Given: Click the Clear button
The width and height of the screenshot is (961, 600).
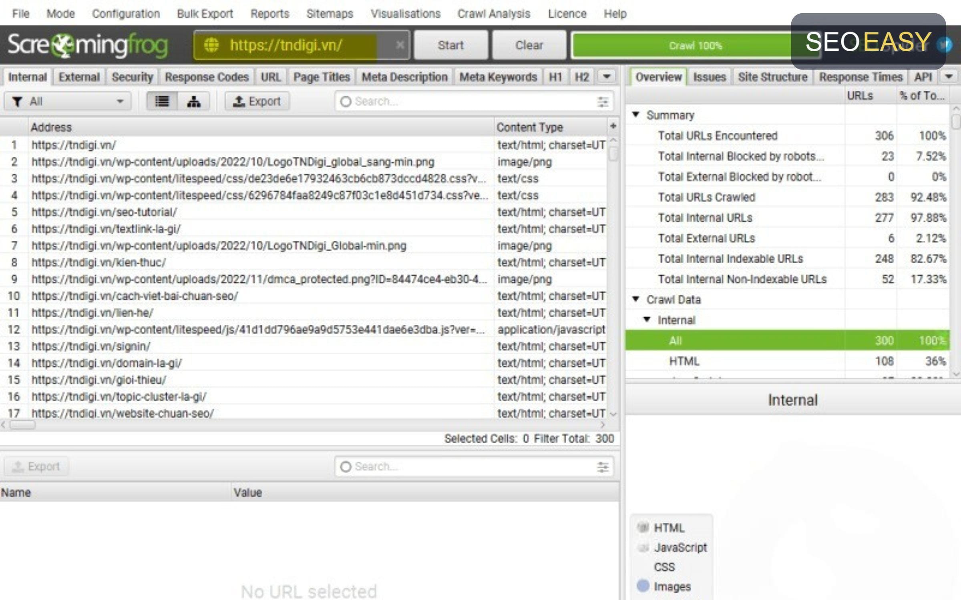Looking at the screenshot, I should [x=529, y=45].
